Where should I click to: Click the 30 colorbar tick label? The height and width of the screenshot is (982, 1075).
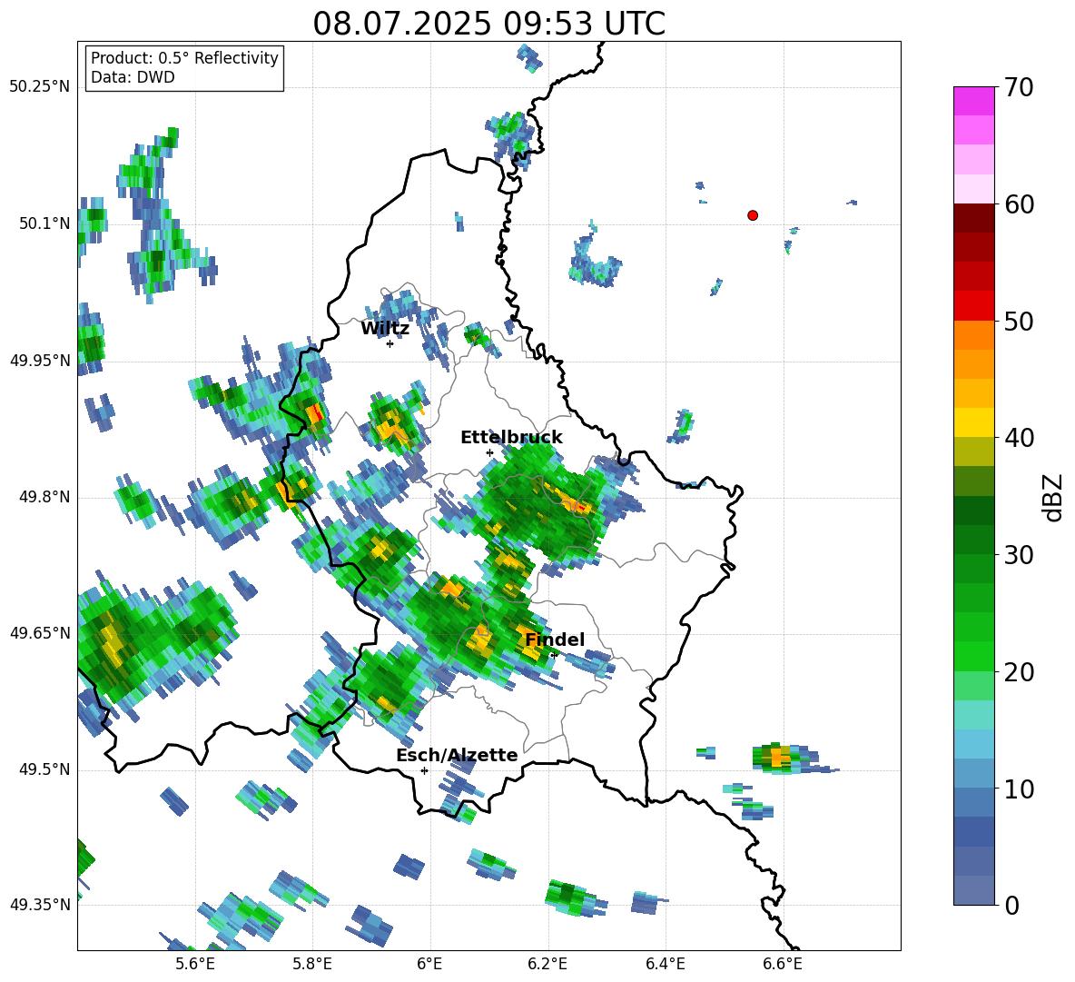pyautogui.click(x=1019, y=555)
